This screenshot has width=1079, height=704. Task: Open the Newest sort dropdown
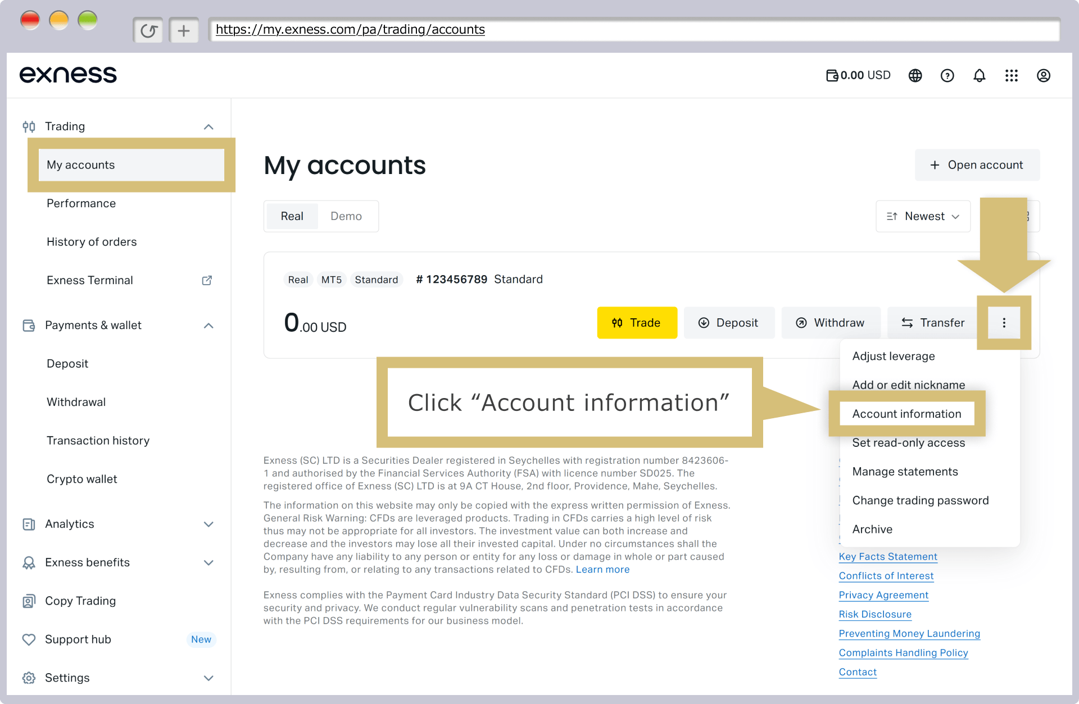[x=923, y=216]
